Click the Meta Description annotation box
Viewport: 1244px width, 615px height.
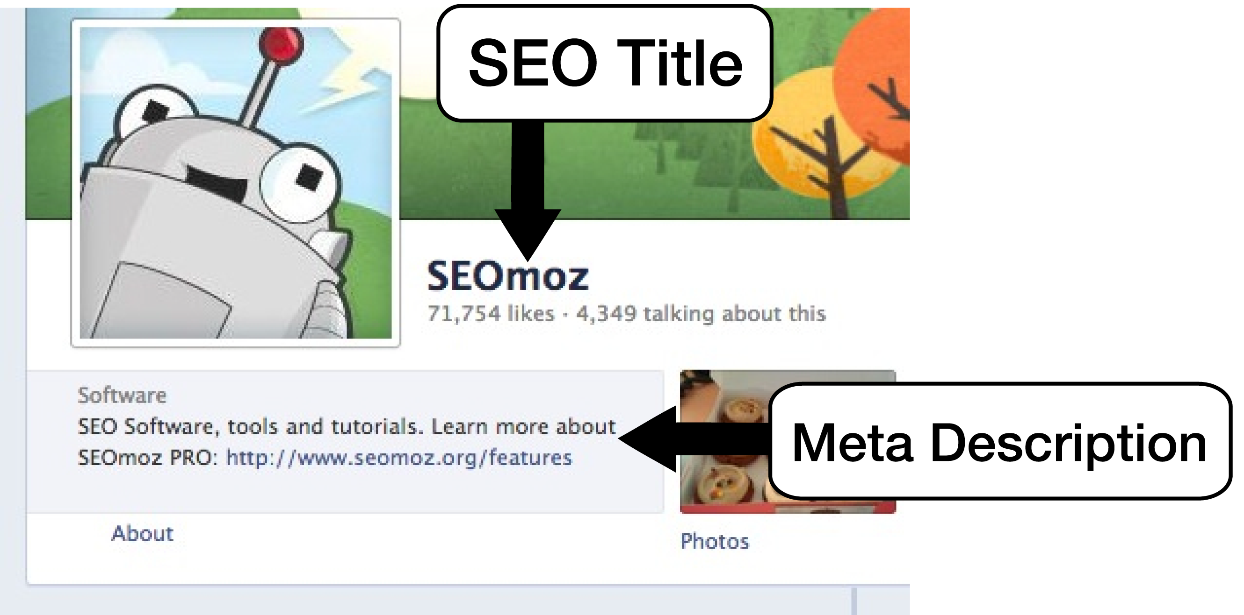pos(998,441)
